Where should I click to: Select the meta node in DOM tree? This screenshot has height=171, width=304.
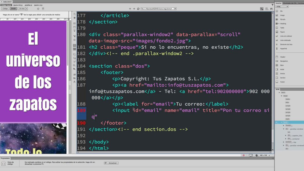click(x=288, y=99)
